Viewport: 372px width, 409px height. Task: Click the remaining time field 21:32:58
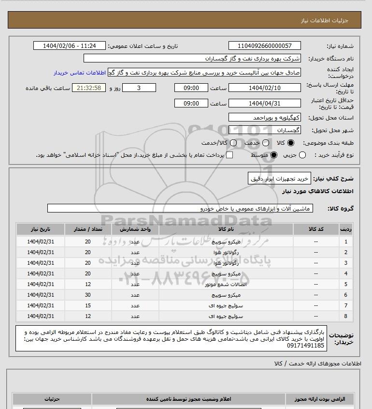pos(89,88)
